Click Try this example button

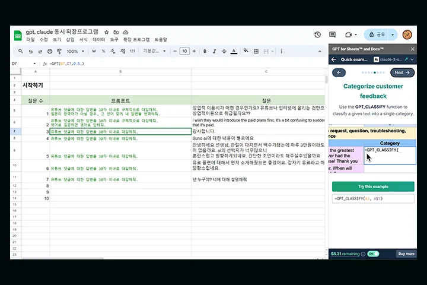coord(373,186)
